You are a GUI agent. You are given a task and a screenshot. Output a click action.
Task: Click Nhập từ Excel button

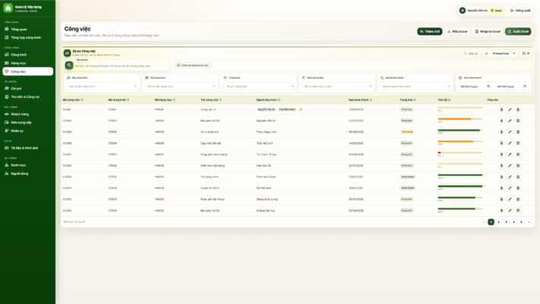pos(488,31)
